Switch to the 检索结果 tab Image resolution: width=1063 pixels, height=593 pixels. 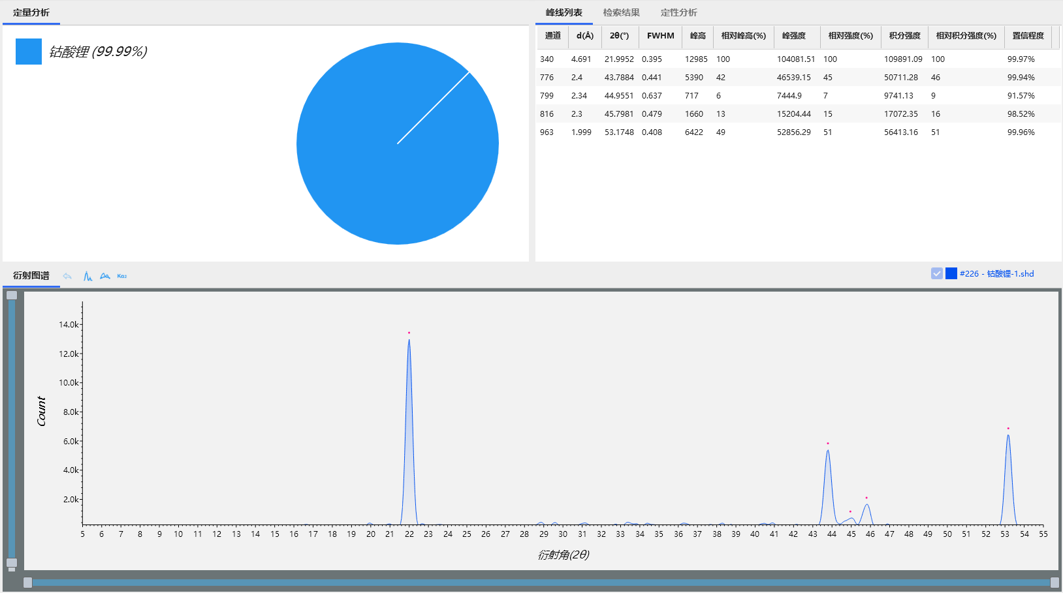pos(621,12)
